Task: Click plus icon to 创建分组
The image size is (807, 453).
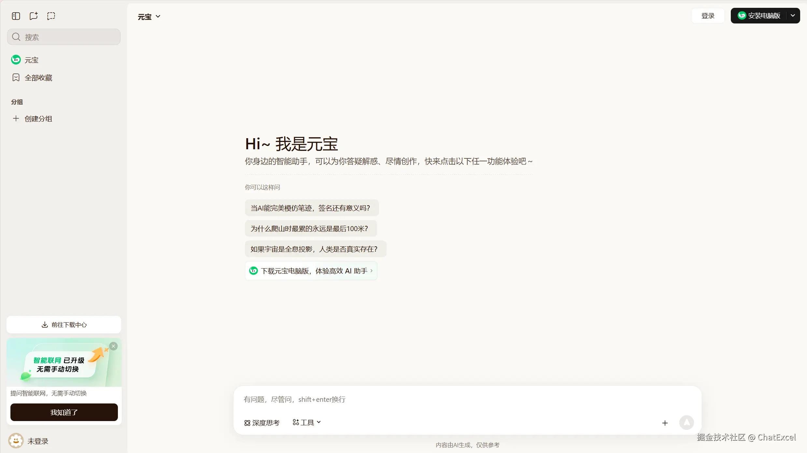Action: coord(16,119)
